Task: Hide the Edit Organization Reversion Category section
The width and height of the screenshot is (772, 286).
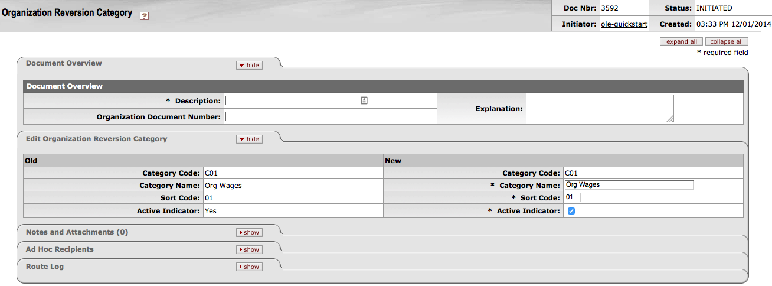Action: 249,139
